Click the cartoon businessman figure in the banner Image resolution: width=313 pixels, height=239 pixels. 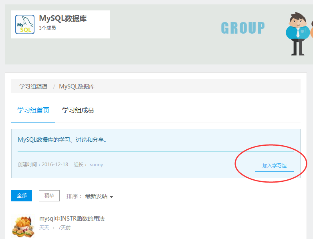[x=298, y=34]
